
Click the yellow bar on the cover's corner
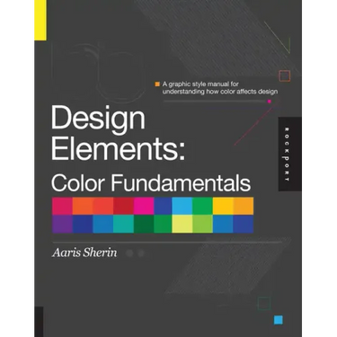[x=40, y=20]
